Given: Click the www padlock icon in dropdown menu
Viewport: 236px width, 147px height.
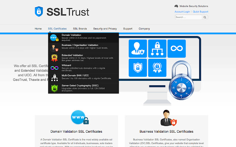Looking at the screenshot, I should (54, 37).
